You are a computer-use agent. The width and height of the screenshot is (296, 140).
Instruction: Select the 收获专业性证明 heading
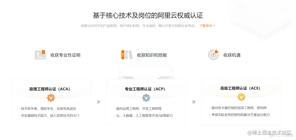click(x=65, y=55)
